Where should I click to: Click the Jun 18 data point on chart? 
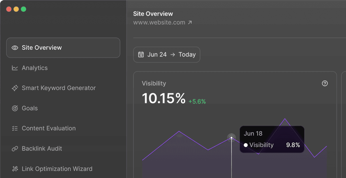231,138
